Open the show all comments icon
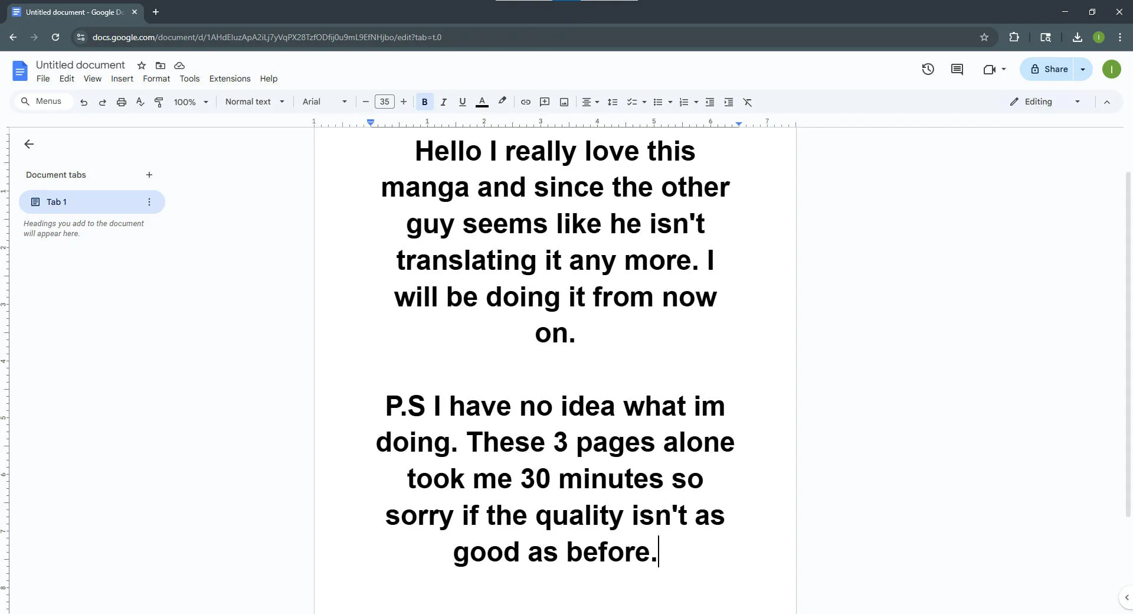 coord(957,69)
